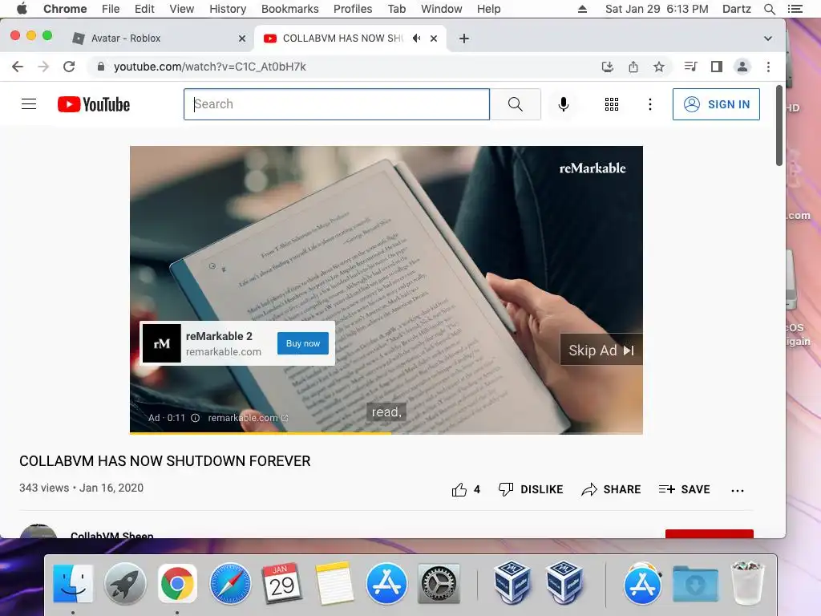Viewport: 821px width, 616px height.
Task: Click SAVE to add video to playlist
Action: (685, 489)
